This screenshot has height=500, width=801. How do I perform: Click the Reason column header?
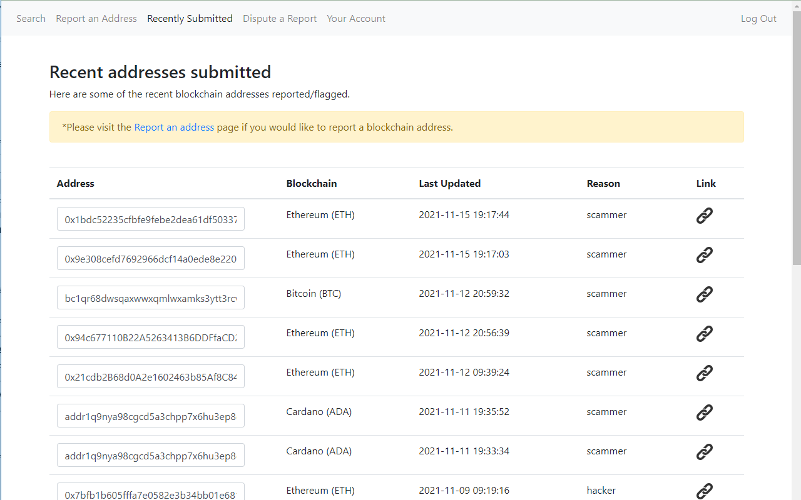click(x=603, y=184)
